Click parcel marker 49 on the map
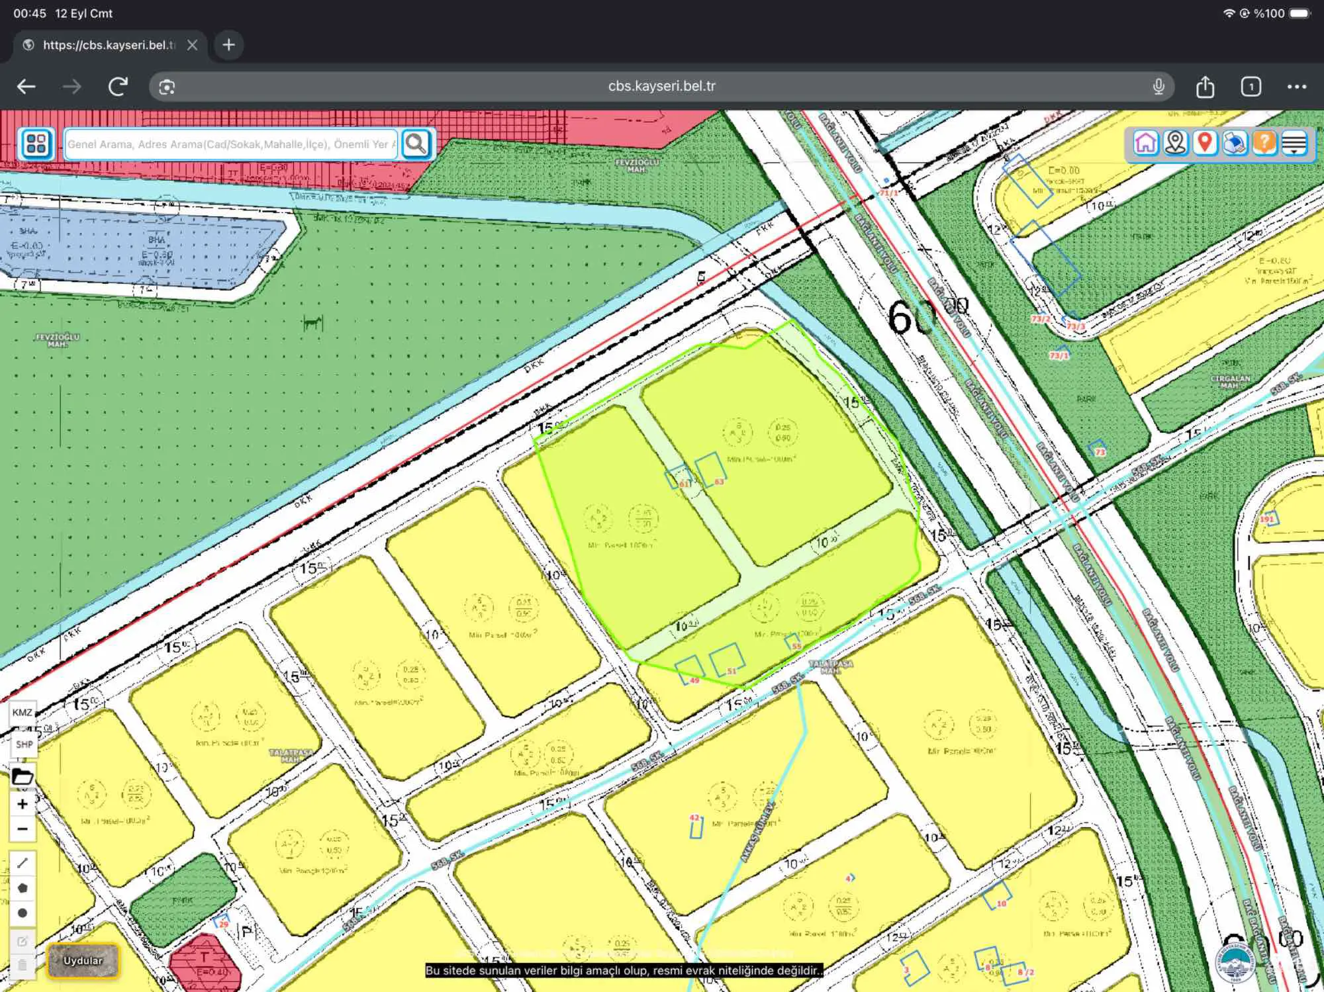 tap(694, 680)
